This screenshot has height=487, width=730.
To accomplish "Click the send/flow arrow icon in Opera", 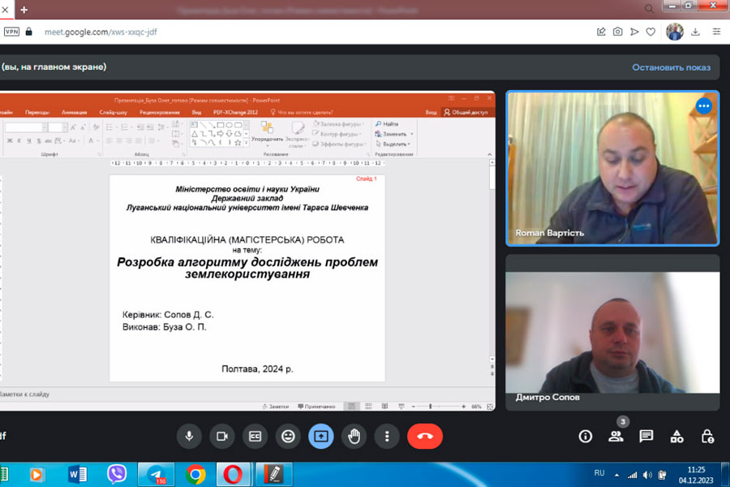I will click(634, 32).
